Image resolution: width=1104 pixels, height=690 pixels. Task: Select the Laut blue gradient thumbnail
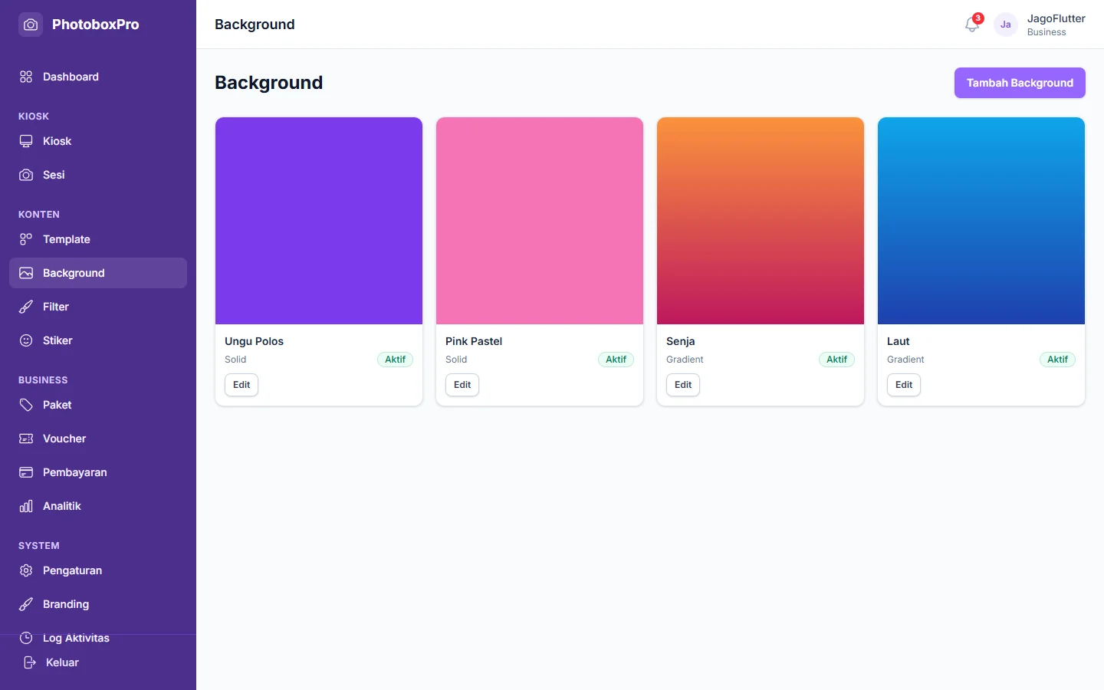pos(981,221)
